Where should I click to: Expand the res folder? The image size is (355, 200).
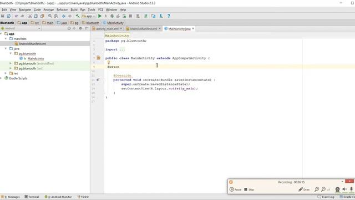point(6,73)
